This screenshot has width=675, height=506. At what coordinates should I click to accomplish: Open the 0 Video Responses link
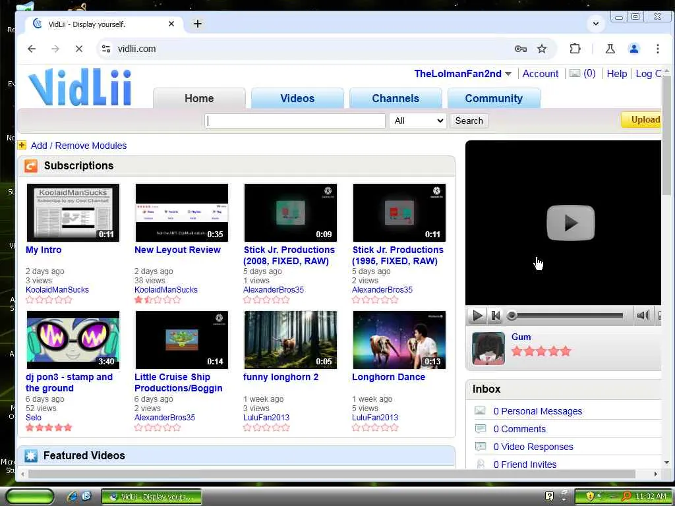(533, 447)
